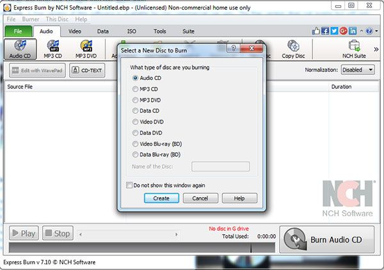
Task: Open the help dropdown arrow at top right
Action: pos(375,31)
